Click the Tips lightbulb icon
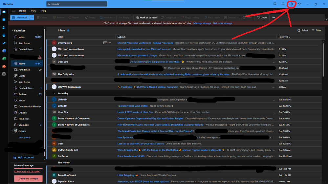The image size is (328, 184). click(x=299, y=4)
